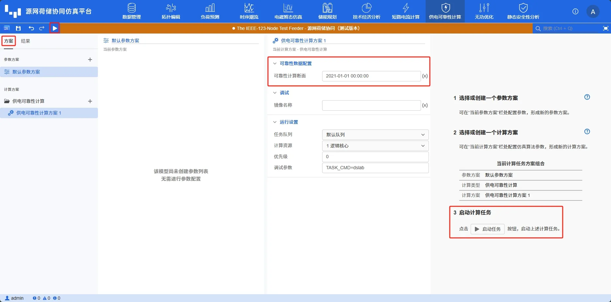The width and height of the screenshot is (611, 302).
Task: Click (x) beside 可靠性计算断面 field
Action: [425, 76]
